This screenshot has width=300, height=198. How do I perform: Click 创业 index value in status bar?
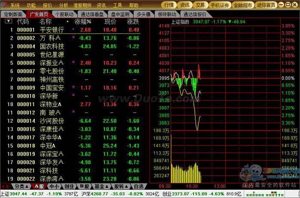click(x=180, y=194)
